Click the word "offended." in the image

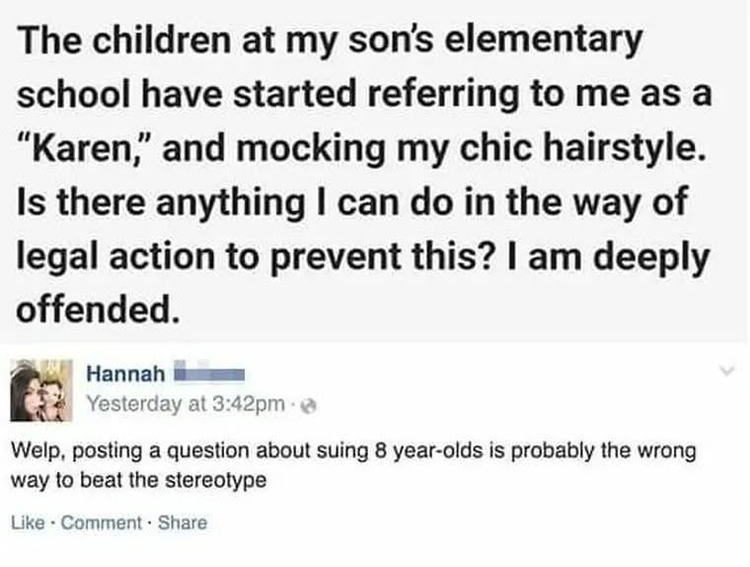[x=98, y=311]
